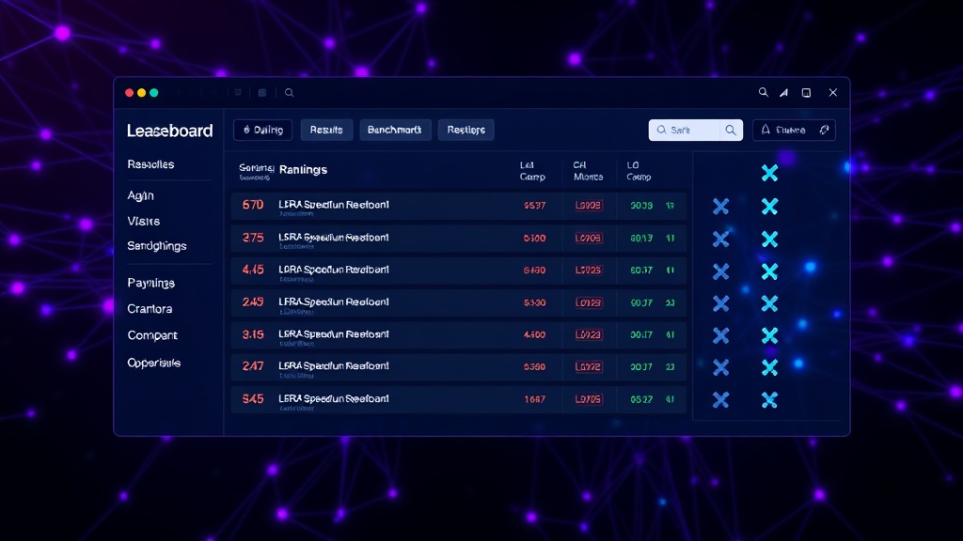Click the magnifier icon beside the traffic lights
Screen dimensions: 963x541
[290, 93]
